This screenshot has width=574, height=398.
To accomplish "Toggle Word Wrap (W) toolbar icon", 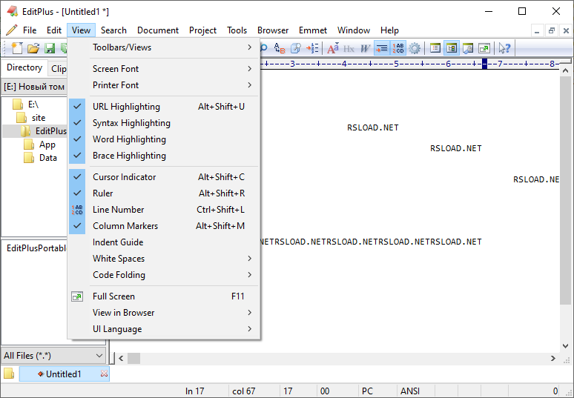I will tap(365, 48).
